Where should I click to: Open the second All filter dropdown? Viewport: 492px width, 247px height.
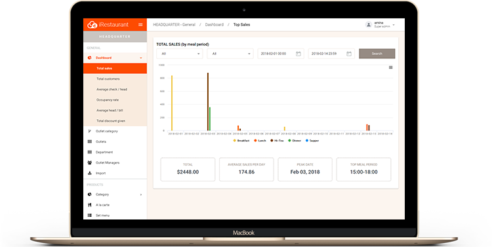point(230,54)
